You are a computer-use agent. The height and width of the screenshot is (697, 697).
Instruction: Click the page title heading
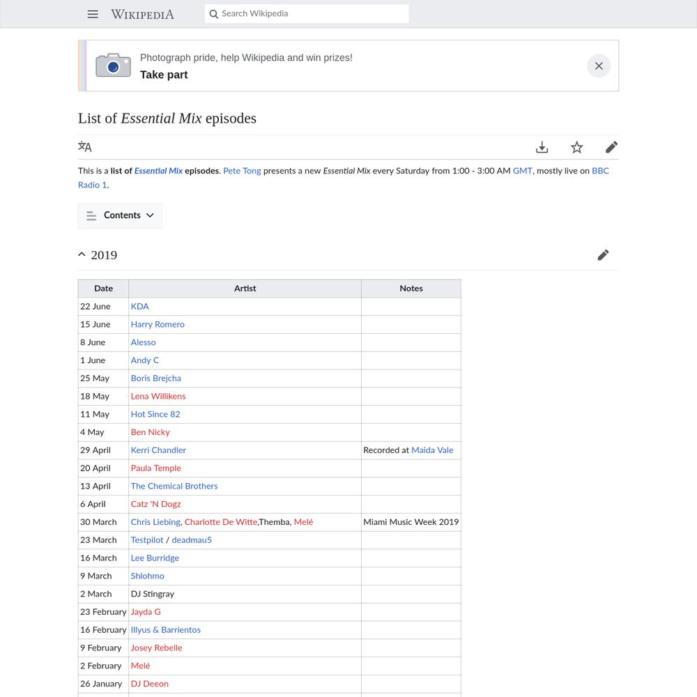[167, 118]
